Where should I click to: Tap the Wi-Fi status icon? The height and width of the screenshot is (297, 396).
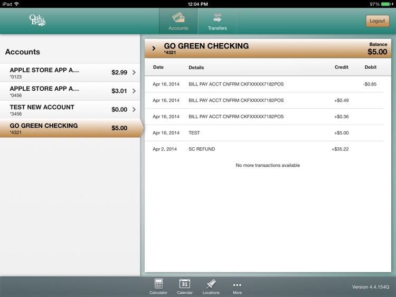click(17, 4)
